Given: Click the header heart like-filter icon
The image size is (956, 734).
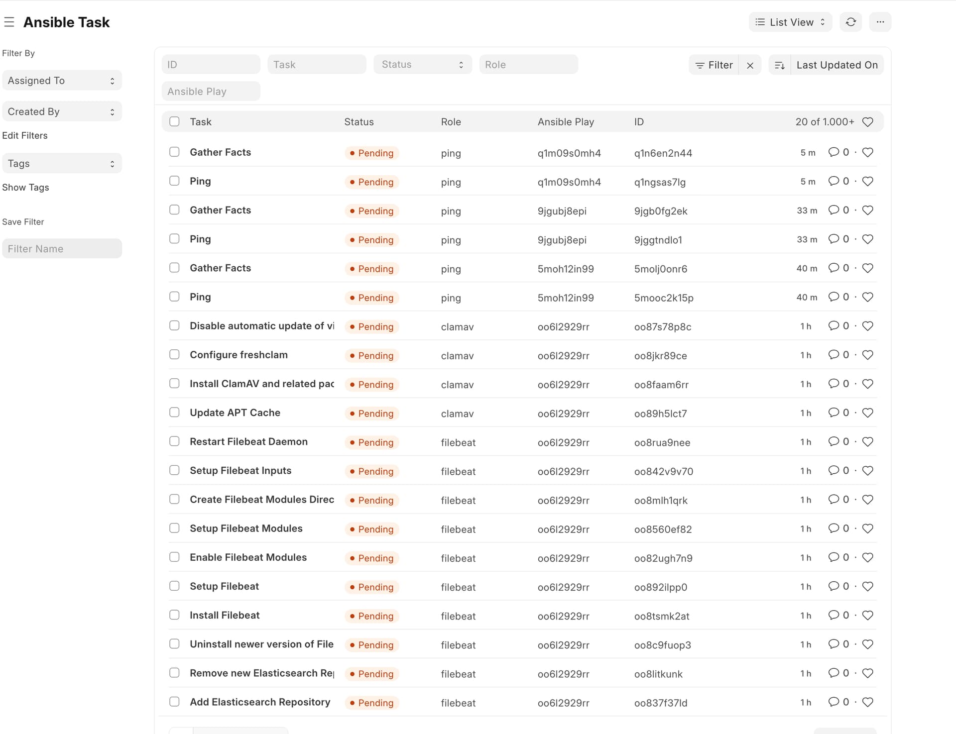Looking at the screenshot, I should [x=867, y=122].
